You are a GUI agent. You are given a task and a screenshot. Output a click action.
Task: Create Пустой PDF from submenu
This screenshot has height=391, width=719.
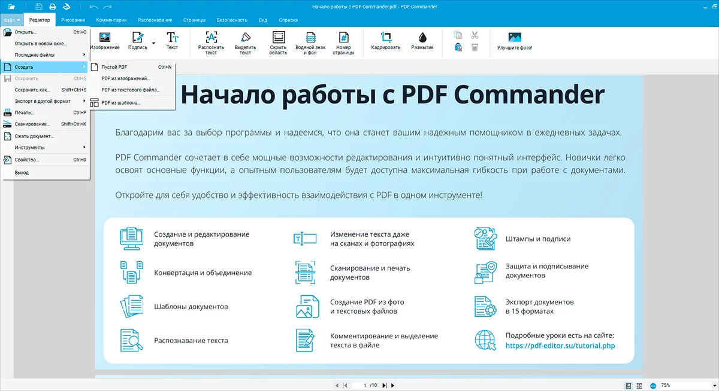click(132, 67)
